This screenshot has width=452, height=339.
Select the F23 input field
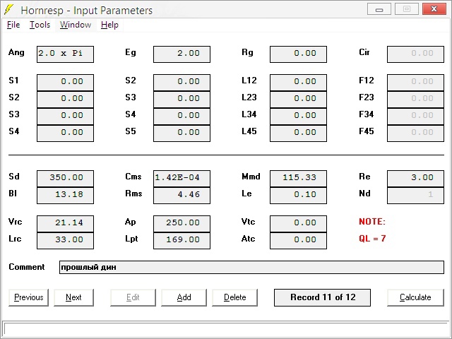[415, 100]
